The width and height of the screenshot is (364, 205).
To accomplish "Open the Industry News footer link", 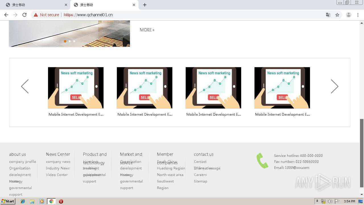I will point(58,168).
